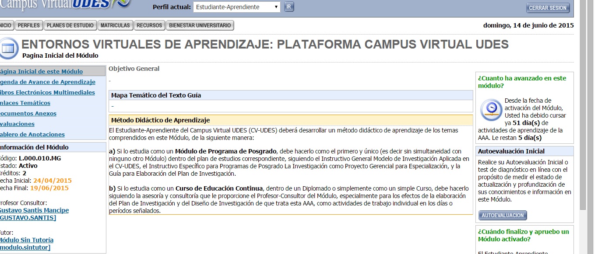Open the RECURSOS menu
This screenshot has height=254, width=598.
tap(149, 25)
